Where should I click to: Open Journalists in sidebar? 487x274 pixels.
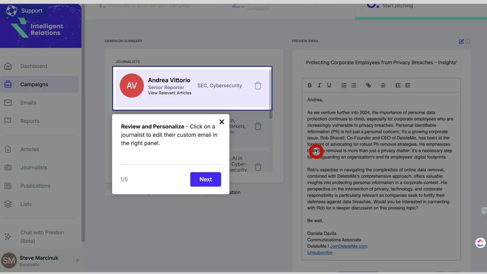(34, 167)
